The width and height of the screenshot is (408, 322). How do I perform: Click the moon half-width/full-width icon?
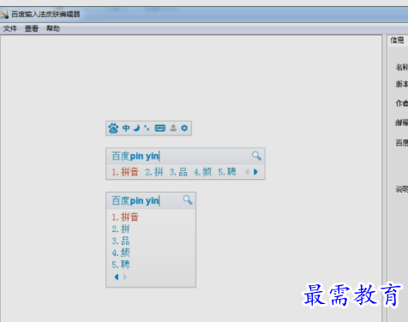(x=136, y=128)
